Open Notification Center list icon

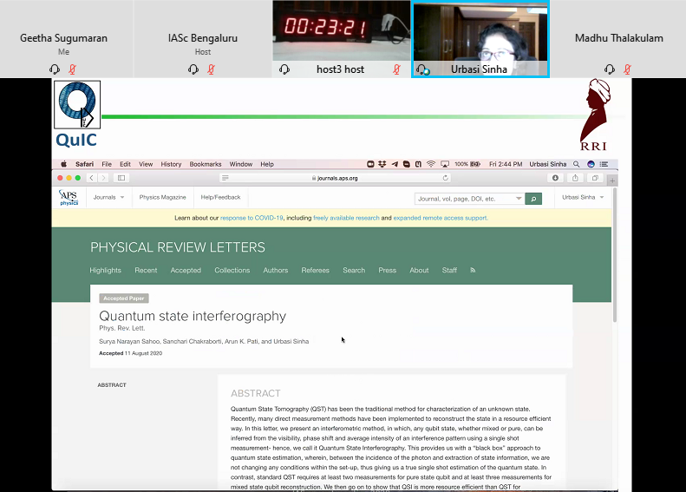click(x=604, y=164)
